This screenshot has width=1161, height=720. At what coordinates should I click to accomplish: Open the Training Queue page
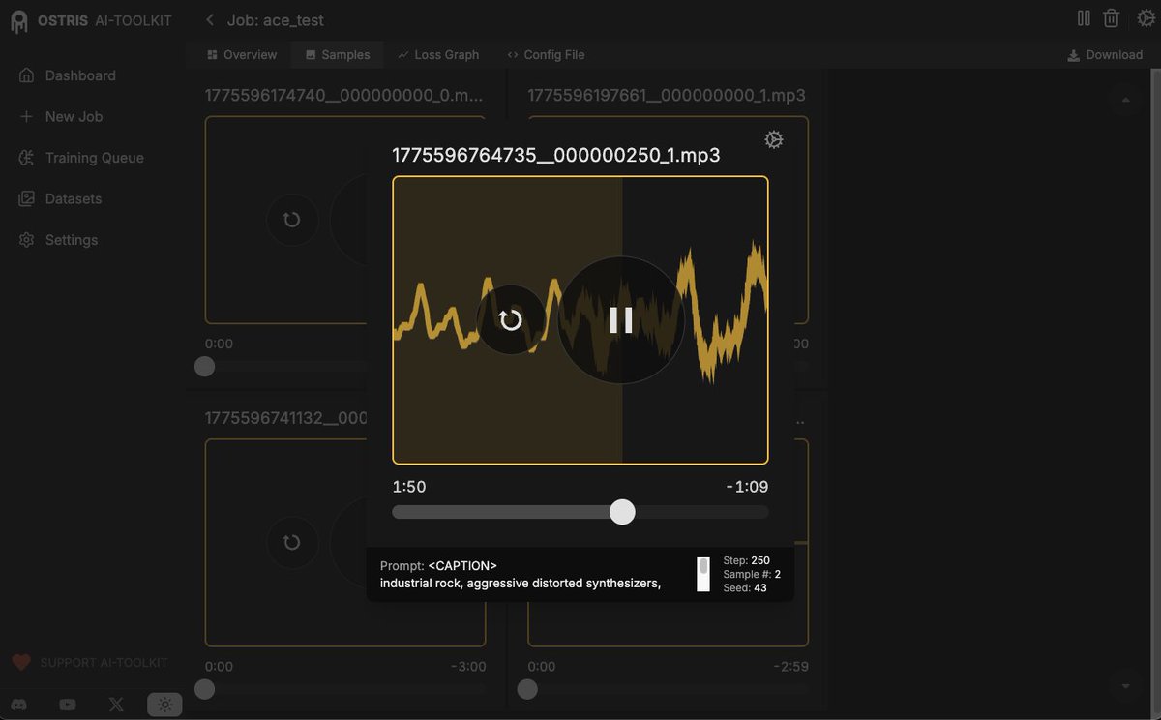pyautogui.click(x=81, y=158)
